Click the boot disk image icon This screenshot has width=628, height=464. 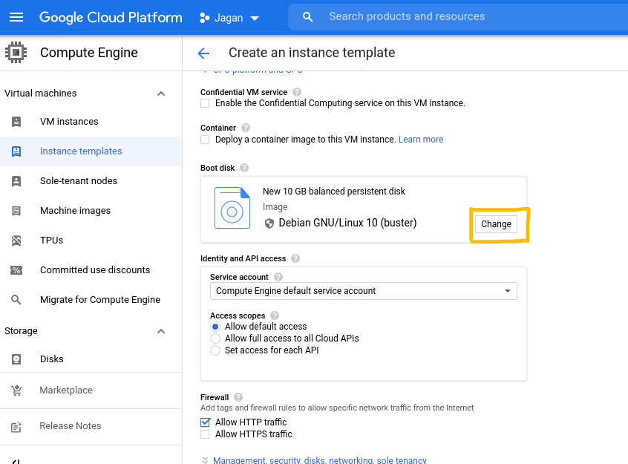click(232, 208)
